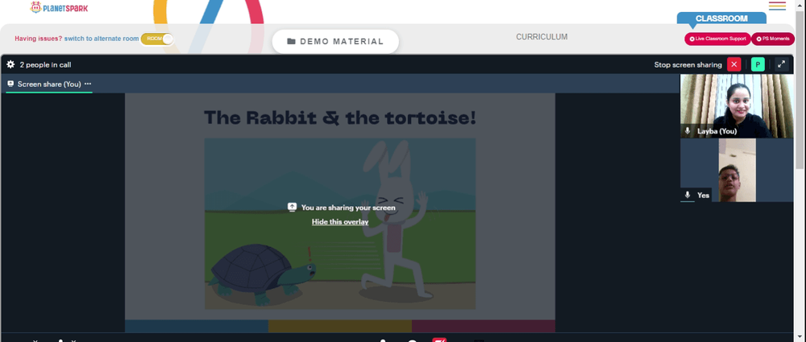This screenshot has height=342, width=806.
Task: Select the Screen share (You) tab
Action: tap(49, 84)
